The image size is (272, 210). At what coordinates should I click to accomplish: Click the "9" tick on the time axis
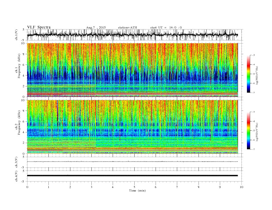click(x=220, y=187)
